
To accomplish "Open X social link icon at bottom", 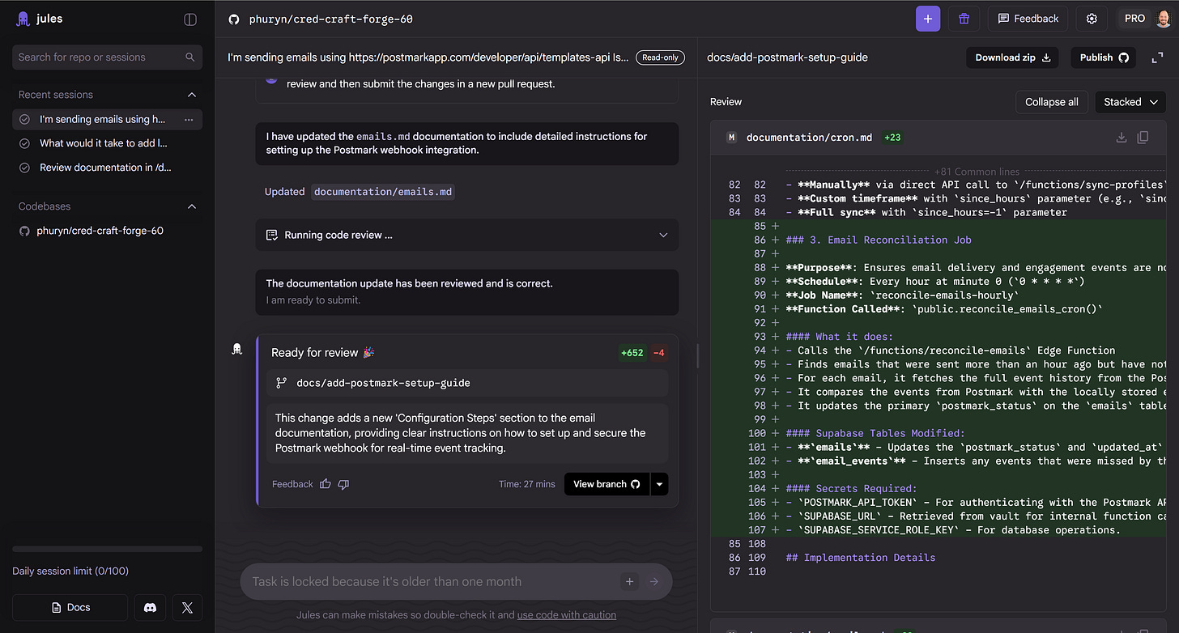I will (x=187, y=607).
